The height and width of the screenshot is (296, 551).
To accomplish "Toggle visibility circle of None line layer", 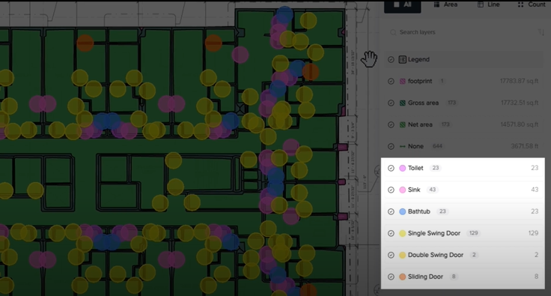I will [391, 146].
